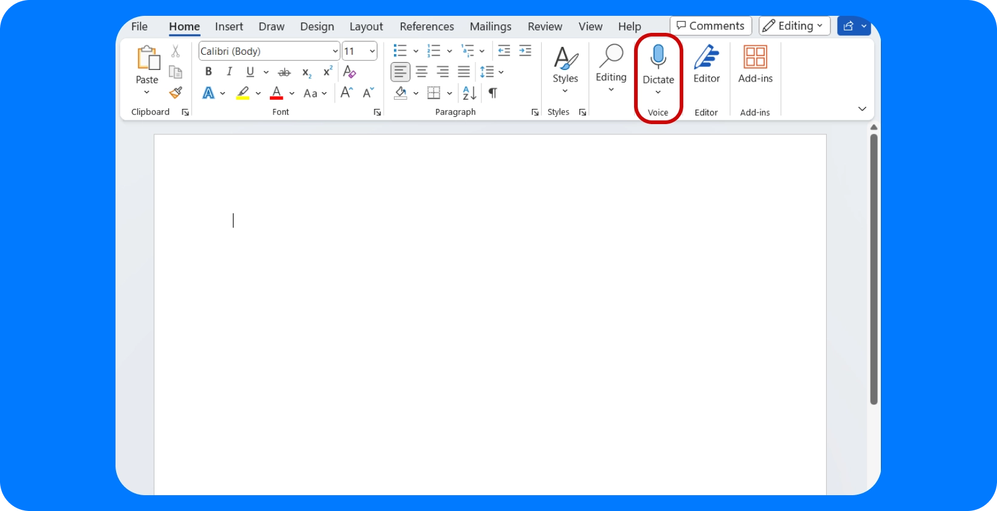Expand the ribbon display options chevron

[x=862, y=109]
